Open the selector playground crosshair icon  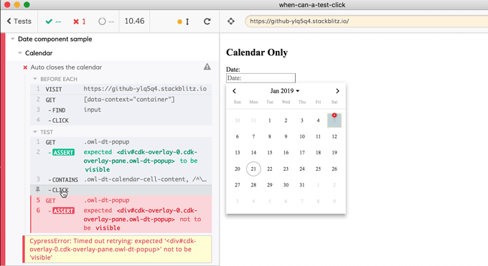tap(230, 22)
